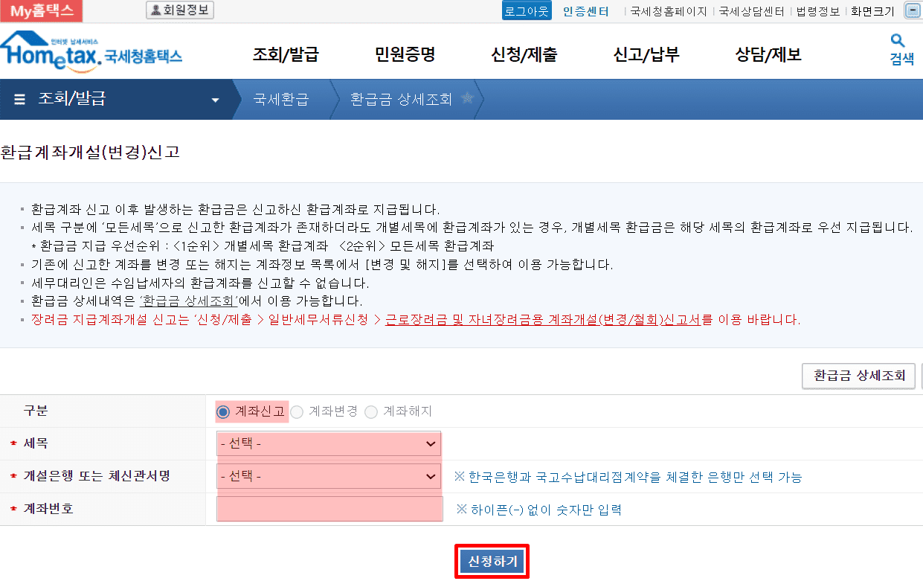Open the 민원증명 main menu
The image size is (923, 581).
(405, 54)
